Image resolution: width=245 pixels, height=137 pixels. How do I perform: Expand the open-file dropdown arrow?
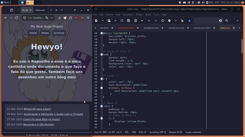tap(115, 21)
